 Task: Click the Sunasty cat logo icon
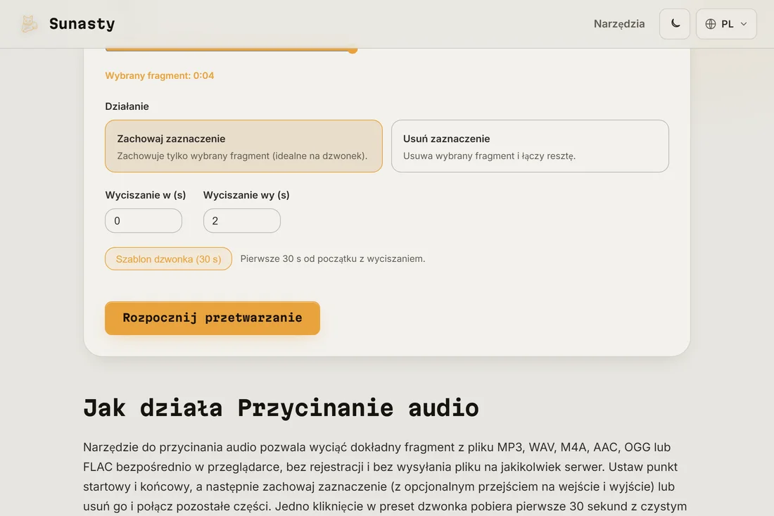coord(29,24)
